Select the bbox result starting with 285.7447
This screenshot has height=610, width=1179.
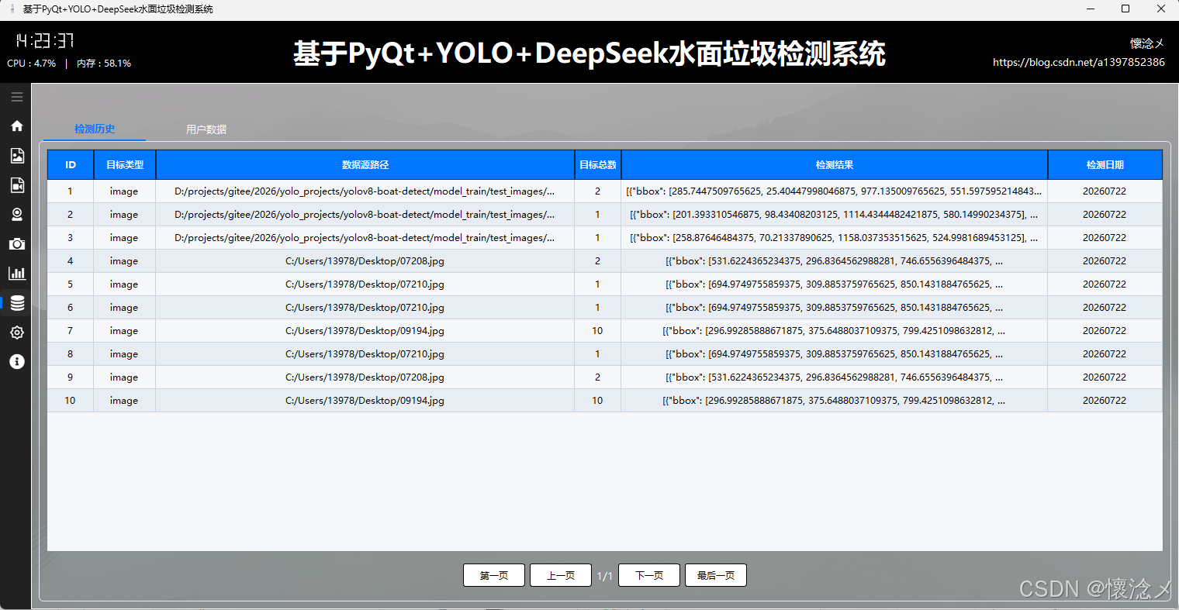(x=834, y=191)
